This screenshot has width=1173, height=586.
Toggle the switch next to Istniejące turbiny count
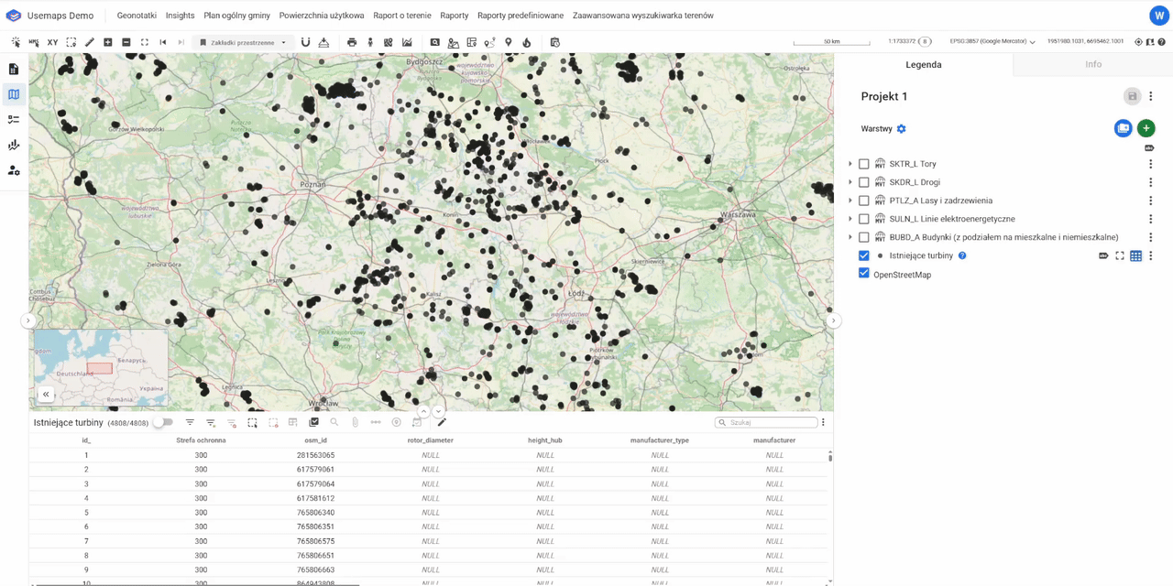163,422
